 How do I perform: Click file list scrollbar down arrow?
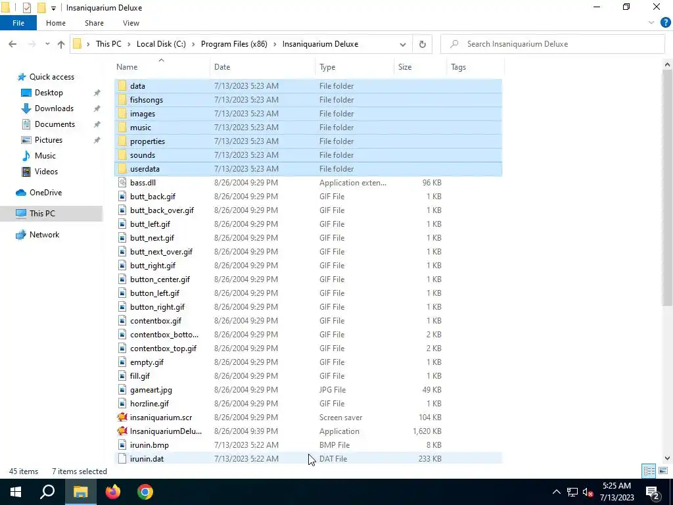[667, 458]
